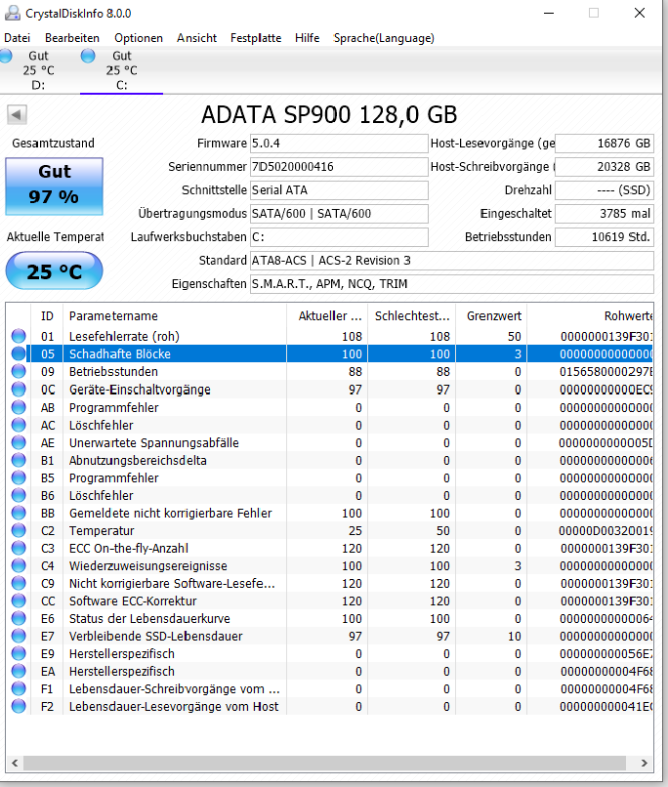Click the Eingeschaltet value 3785 mal
The image size is (668, 787).
(x=605, y=213)
